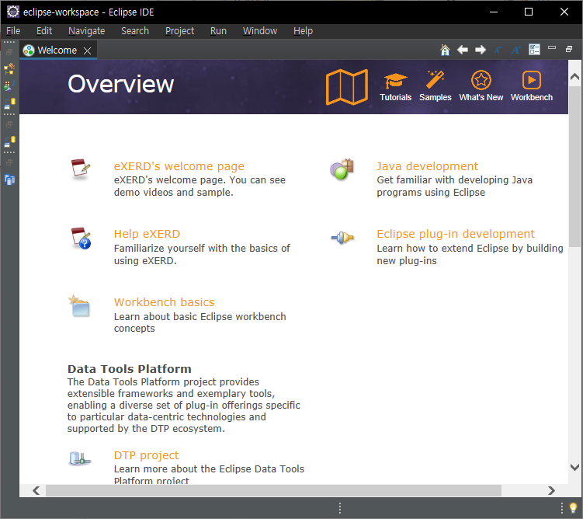This screenshot has height=519, width=583.
Task: Magnify font size with the large A
Action: click(515, 50)
